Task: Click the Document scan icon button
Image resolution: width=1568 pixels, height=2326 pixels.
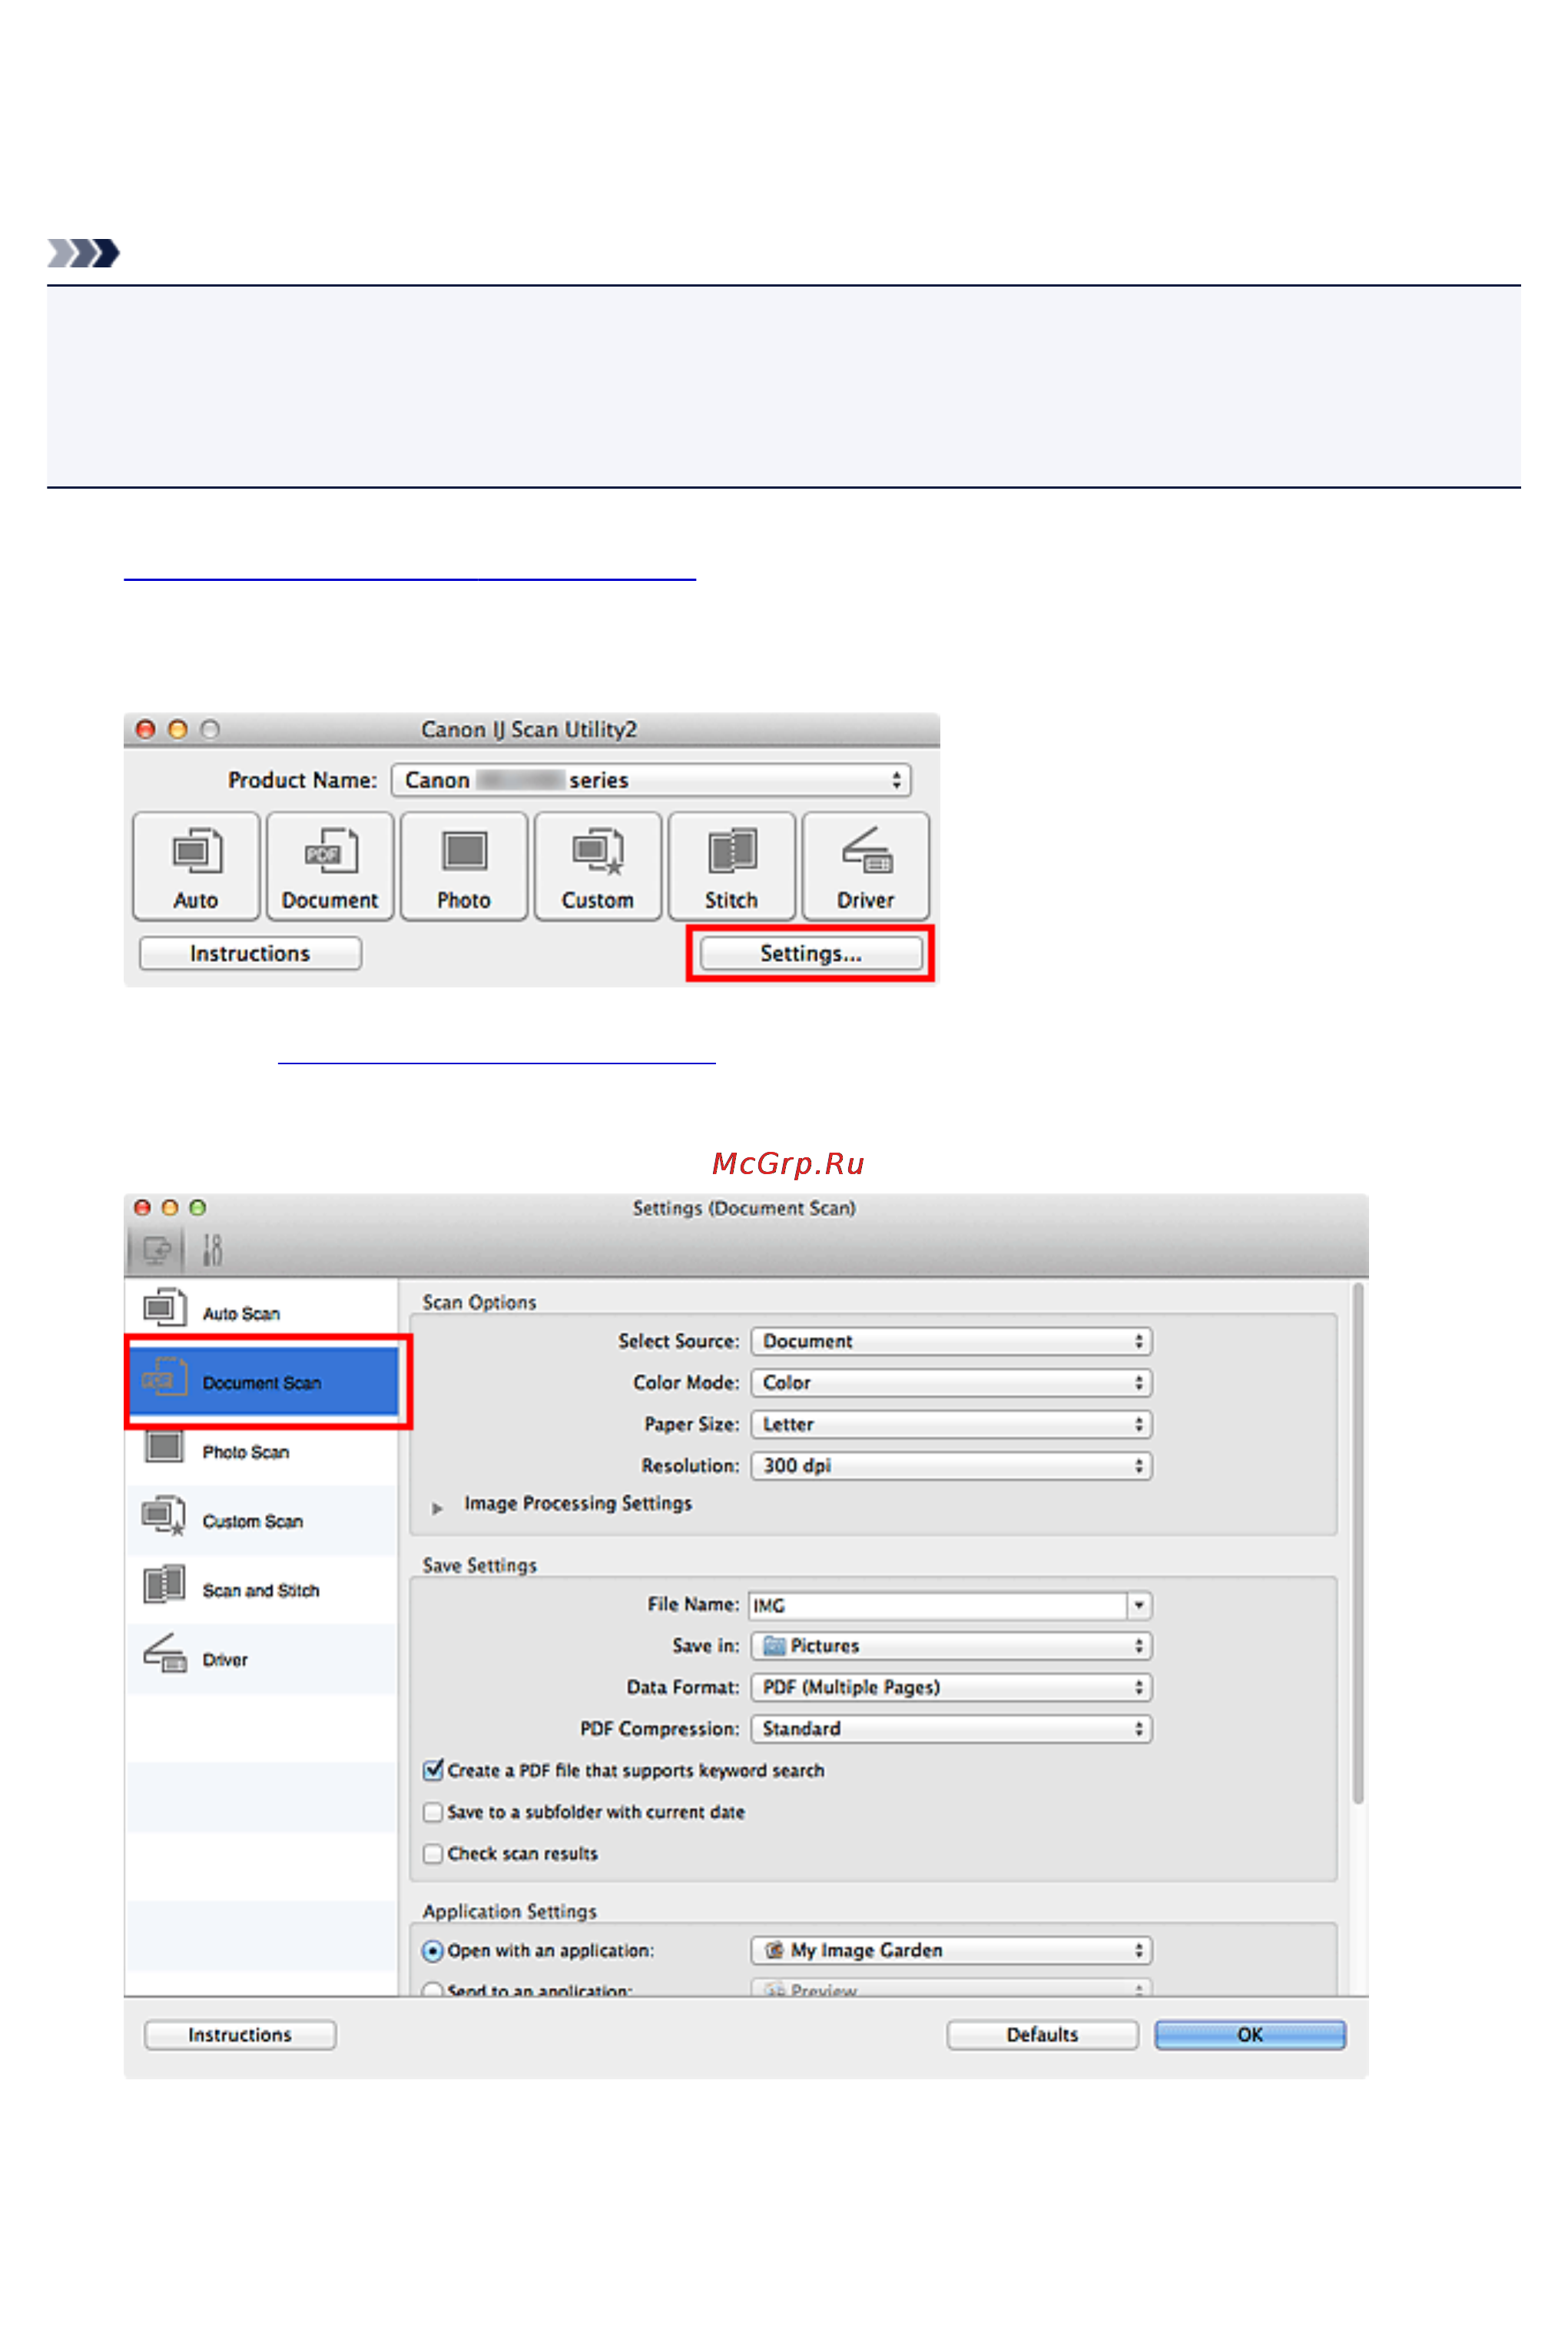Action: (x=330, y=866)
